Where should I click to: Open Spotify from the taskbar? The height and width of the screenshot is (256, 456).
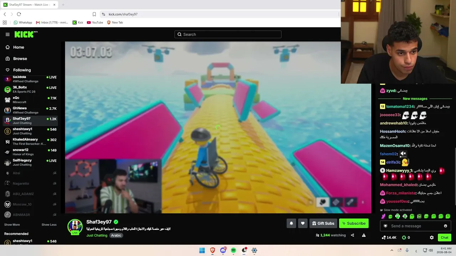coord(233,250)
